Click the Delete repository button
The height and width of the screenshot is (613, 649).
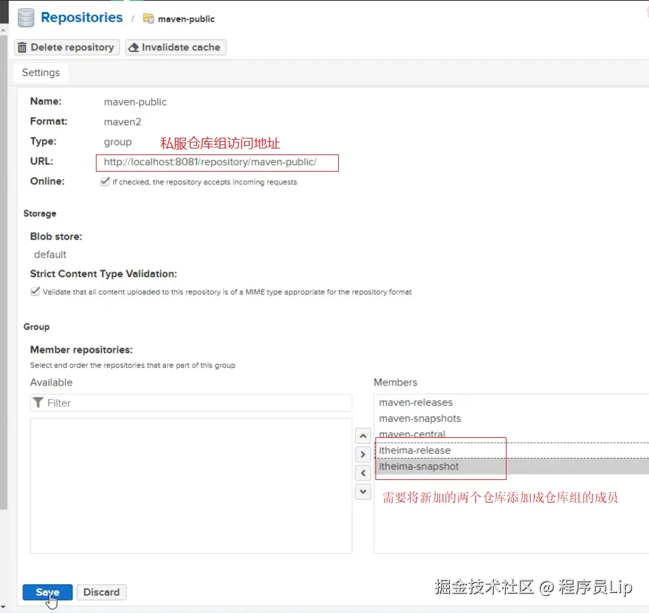click(x=67, y=47)
